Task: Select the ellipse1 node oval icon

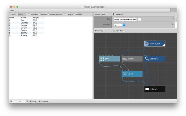Action: click(147, 89)
